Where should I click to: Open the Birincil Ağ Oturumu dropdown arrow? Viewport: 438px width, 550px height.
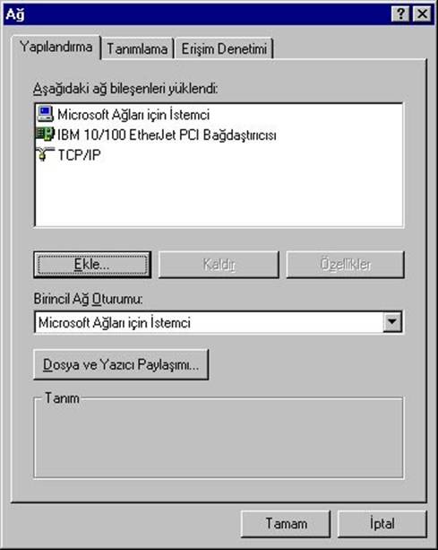pos(391,321)
